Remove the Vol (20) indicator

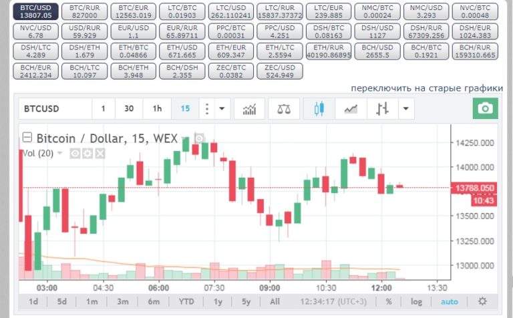[100, 153]
